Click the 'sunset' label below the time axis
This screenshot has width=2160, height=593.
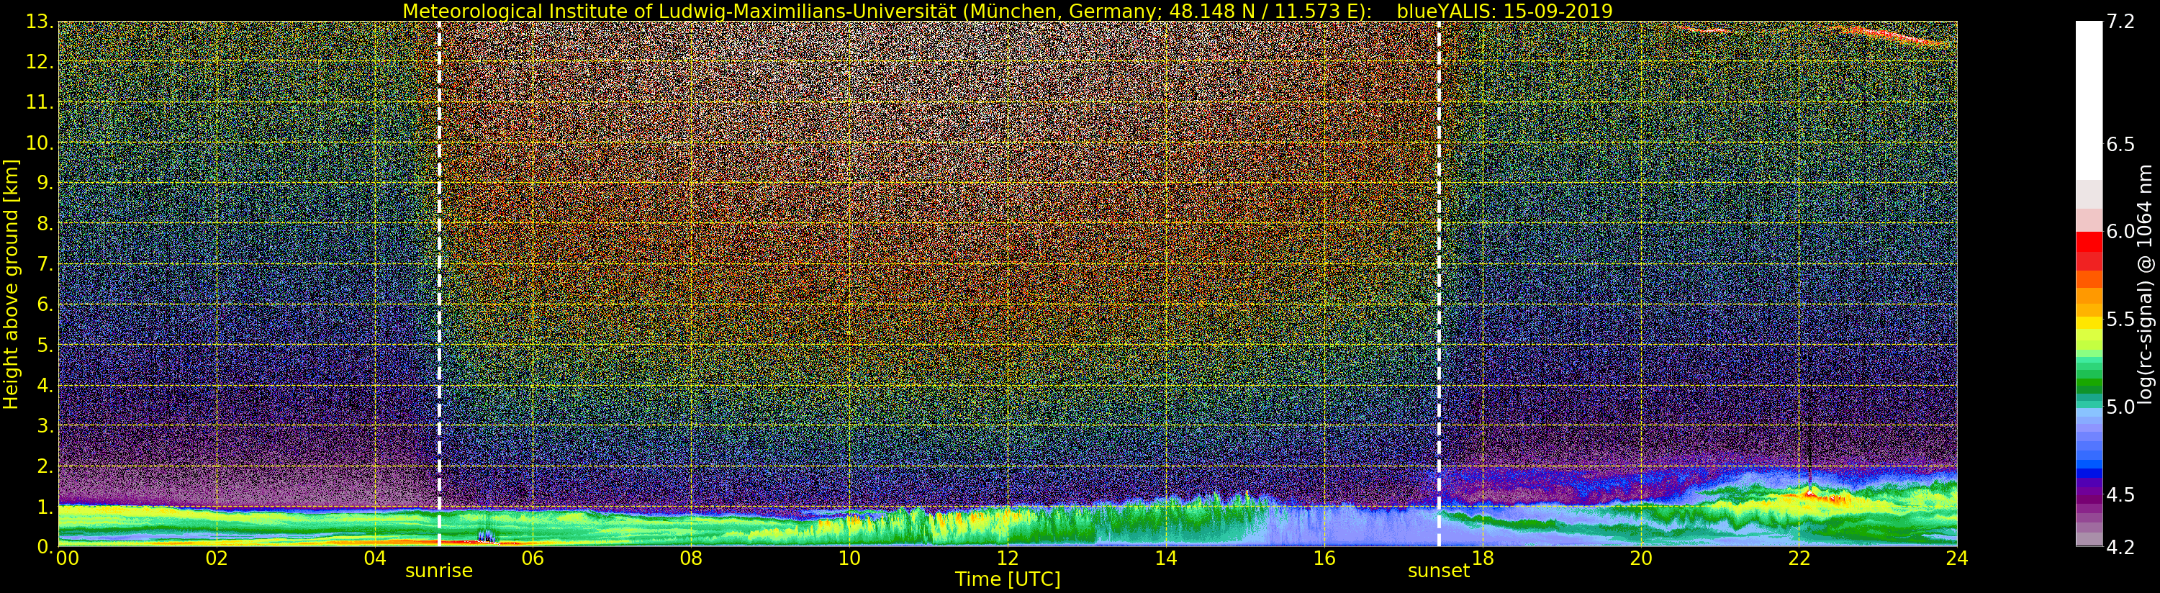pyautogui.click(x=1438, y=571)
